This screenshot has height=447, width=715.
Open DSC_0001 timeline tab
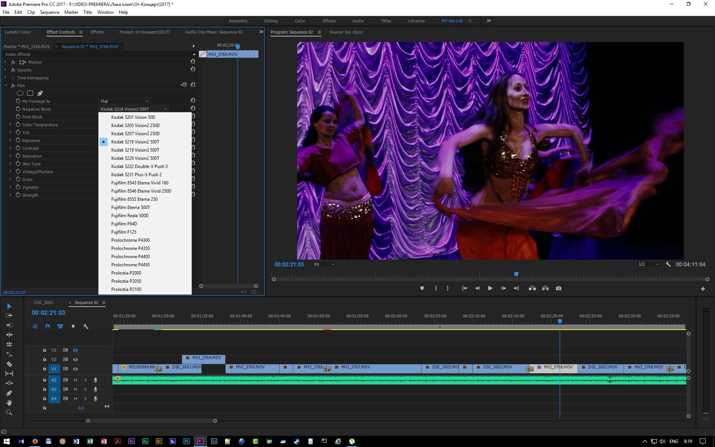(44, 302)
